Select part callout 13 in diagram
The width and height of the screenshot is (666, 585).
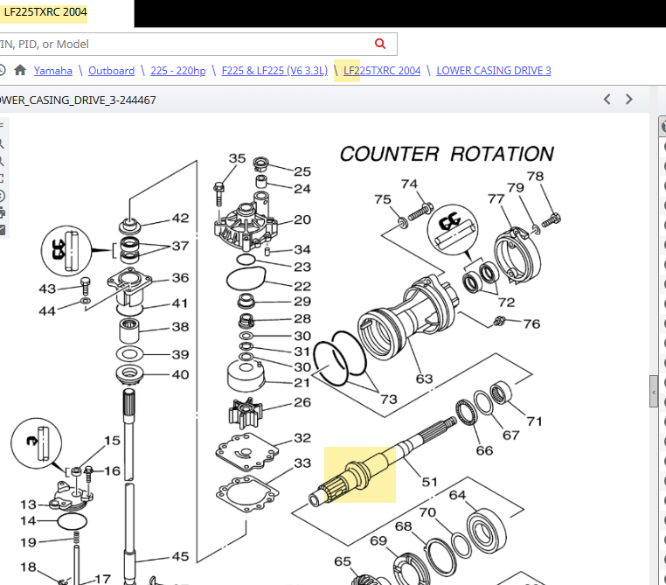(x=29, y=505)
